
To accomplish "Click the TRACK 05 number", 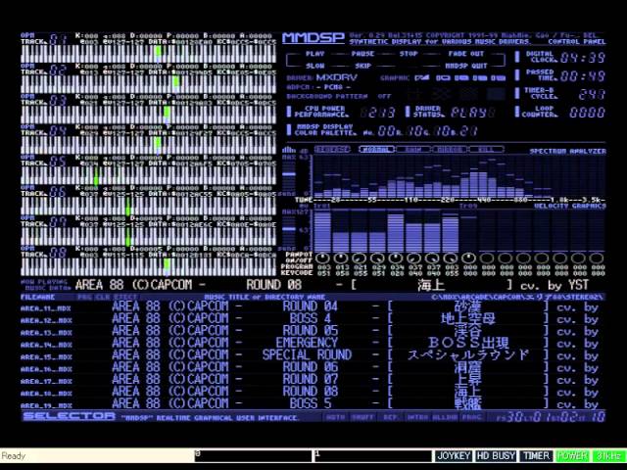I will (x=58, y=162).
